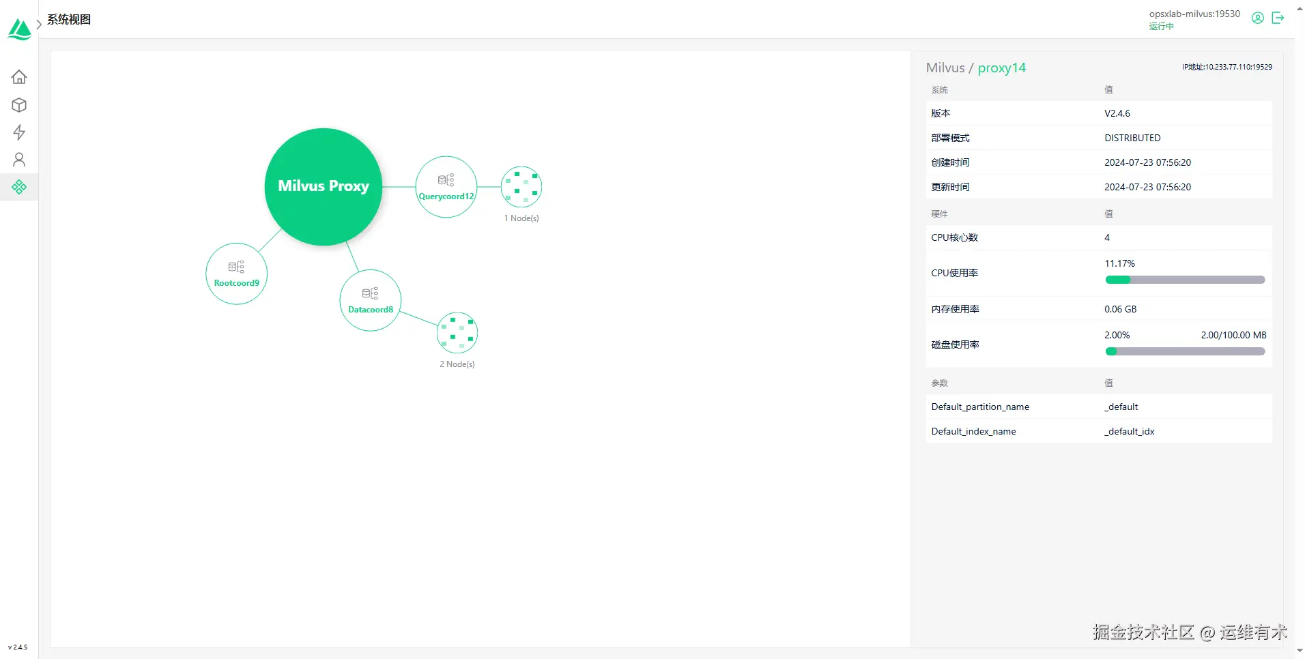Click the 系统视图 page title
The image size is (1305, 659).
(x=69, y=20)
